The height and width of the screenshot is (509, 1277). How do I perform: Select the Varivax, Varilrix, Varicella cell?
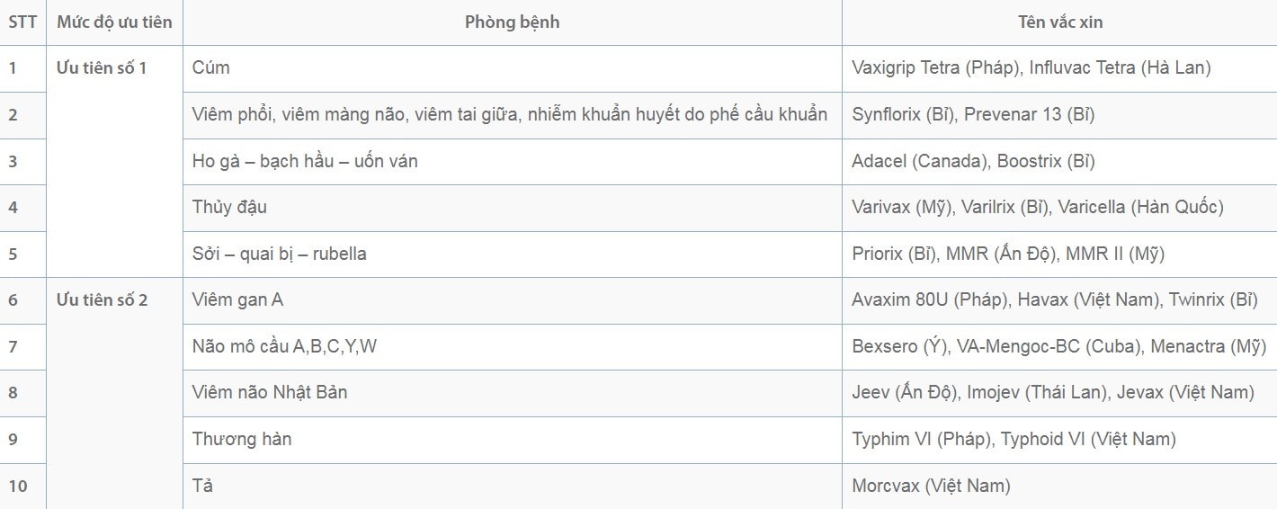tap(1059, 208)
